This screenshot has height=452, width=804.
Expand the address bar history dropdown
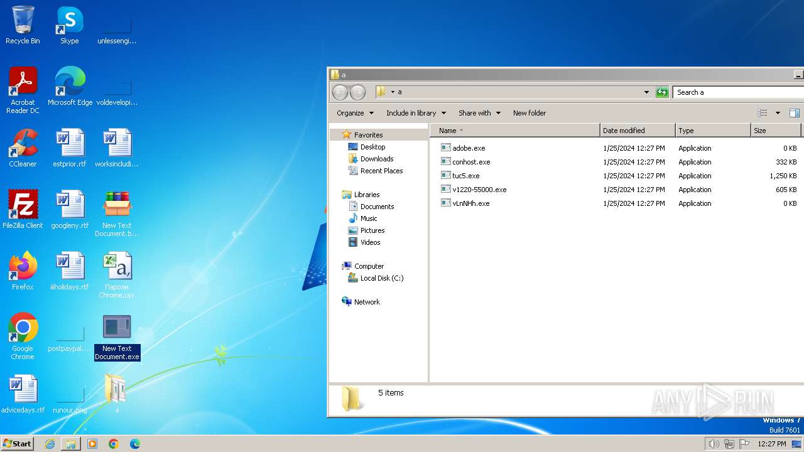click(x=646, y=92)
